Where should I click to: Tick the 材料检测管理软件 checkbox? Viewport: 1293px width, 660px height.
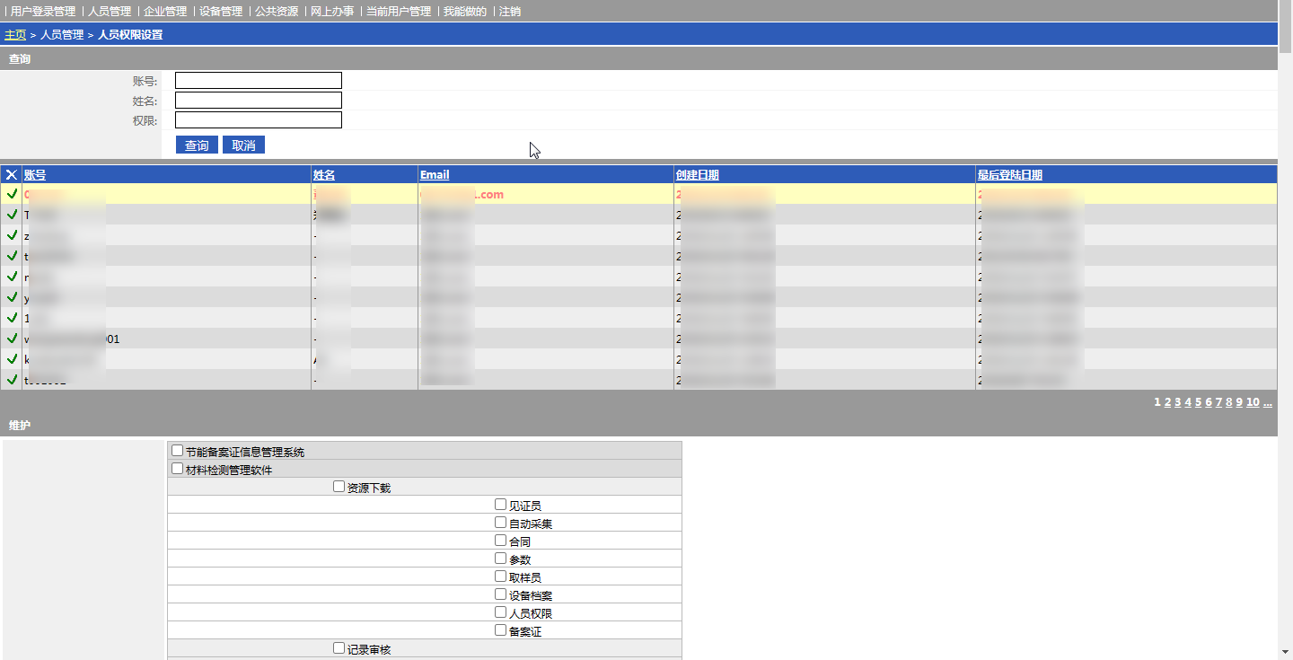click(178, 469)
